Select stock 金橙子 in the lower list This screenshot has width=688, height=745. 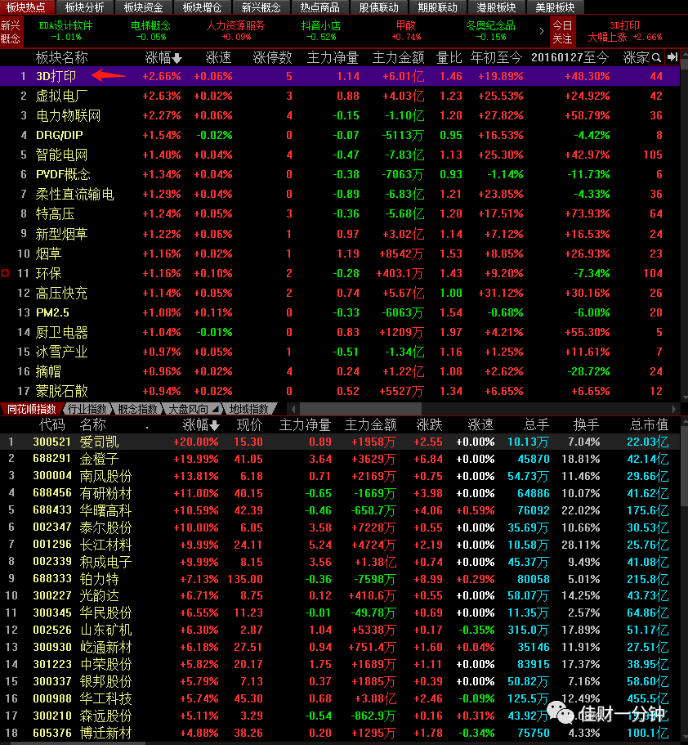coord(339,459)
